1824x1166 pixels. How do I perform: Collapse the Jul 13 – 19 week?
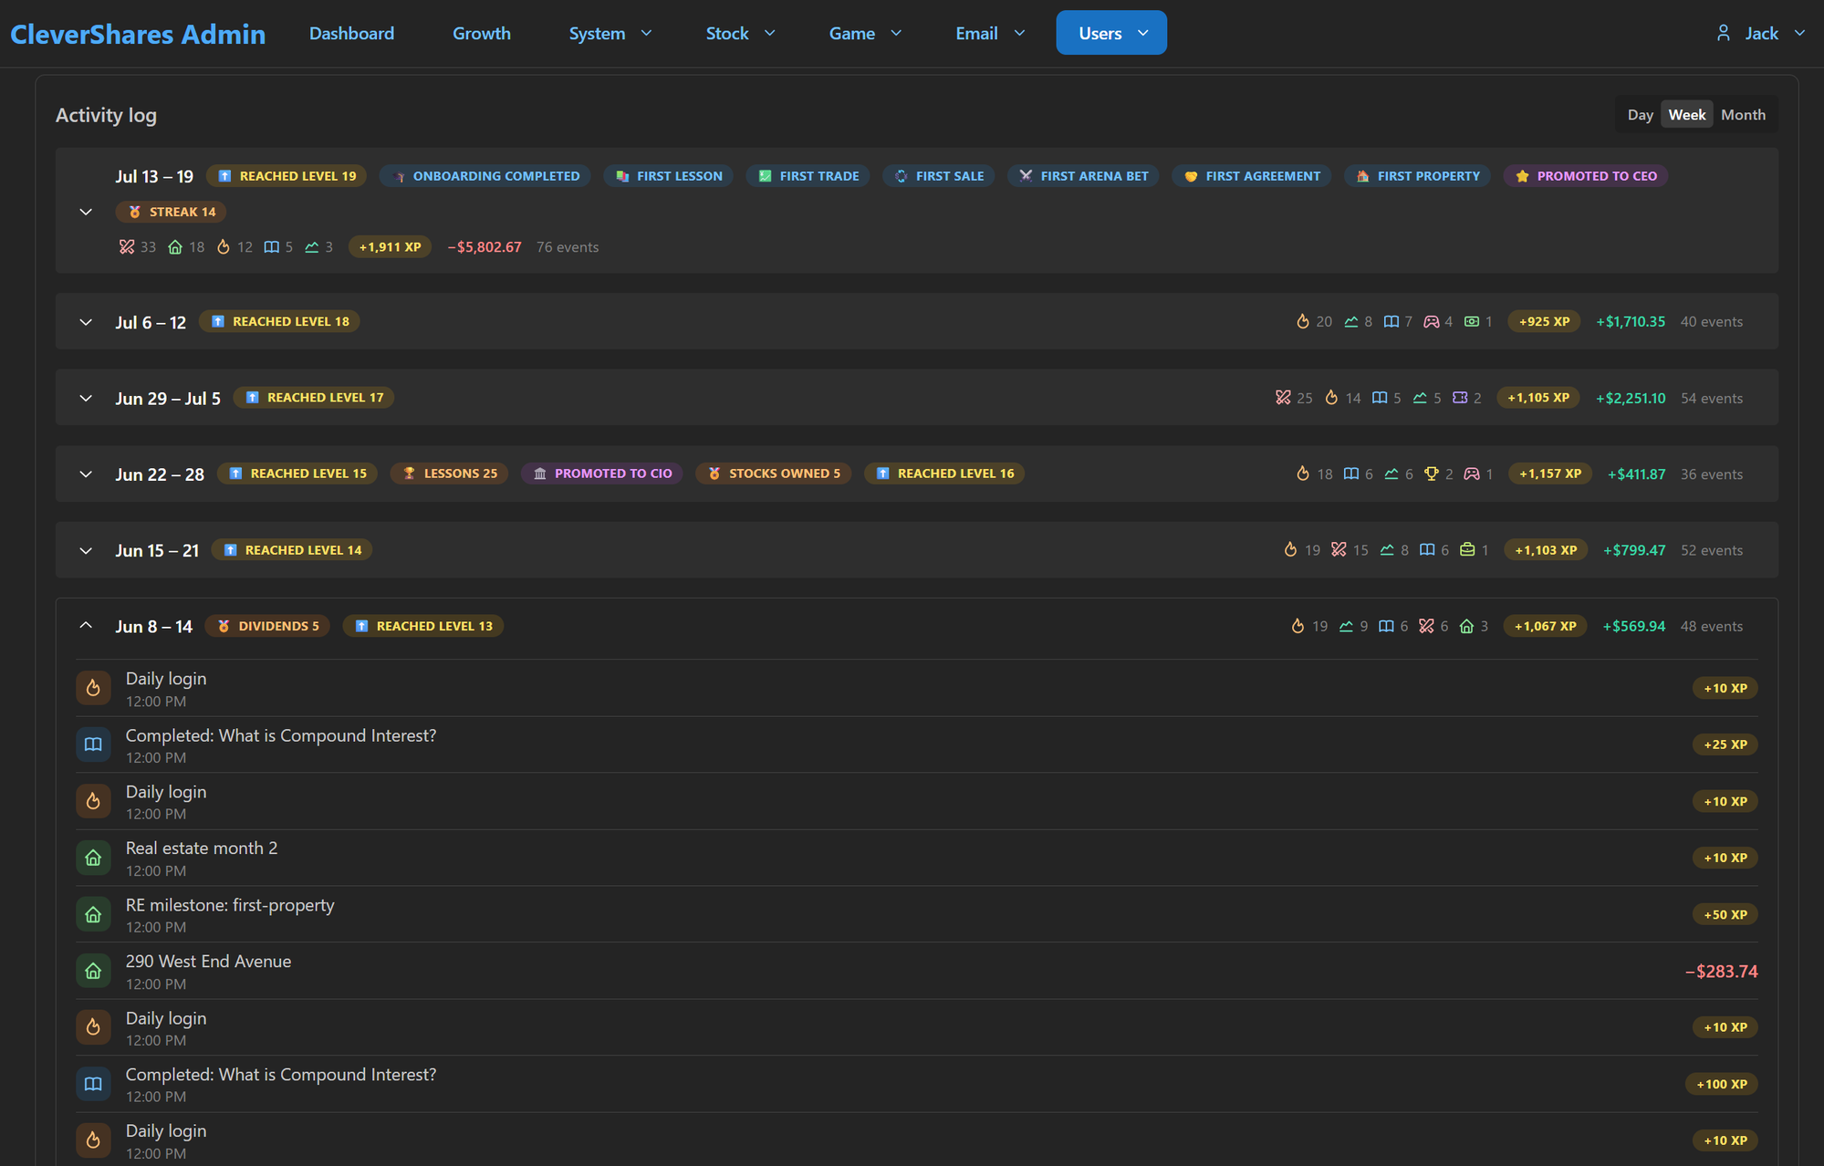pyautogui.click(x=86, y=212)
